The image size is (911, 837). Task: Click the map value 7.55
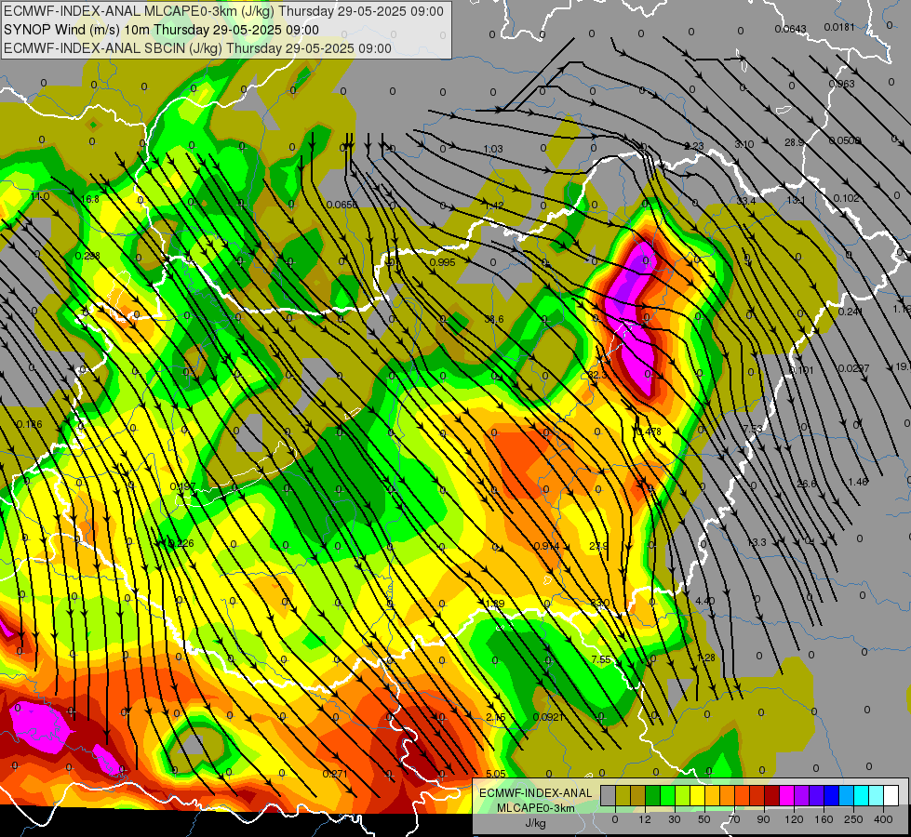click(x=601, y=660)
